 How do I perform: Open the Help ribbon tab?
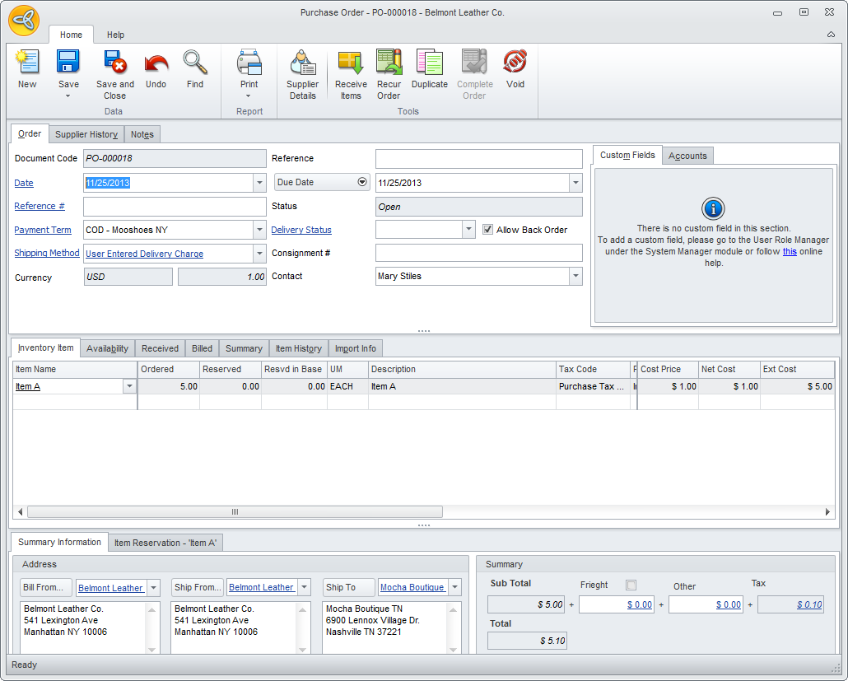point(115,35)
